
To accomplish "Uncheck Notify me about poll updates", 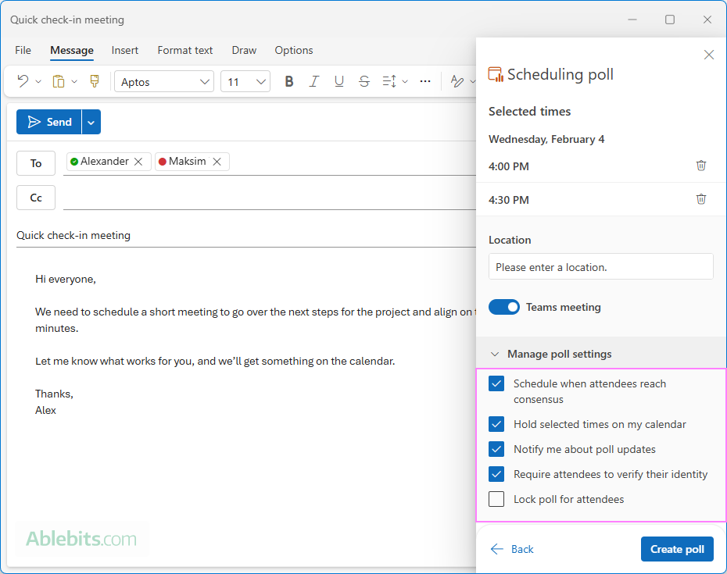I will [496, 449].
